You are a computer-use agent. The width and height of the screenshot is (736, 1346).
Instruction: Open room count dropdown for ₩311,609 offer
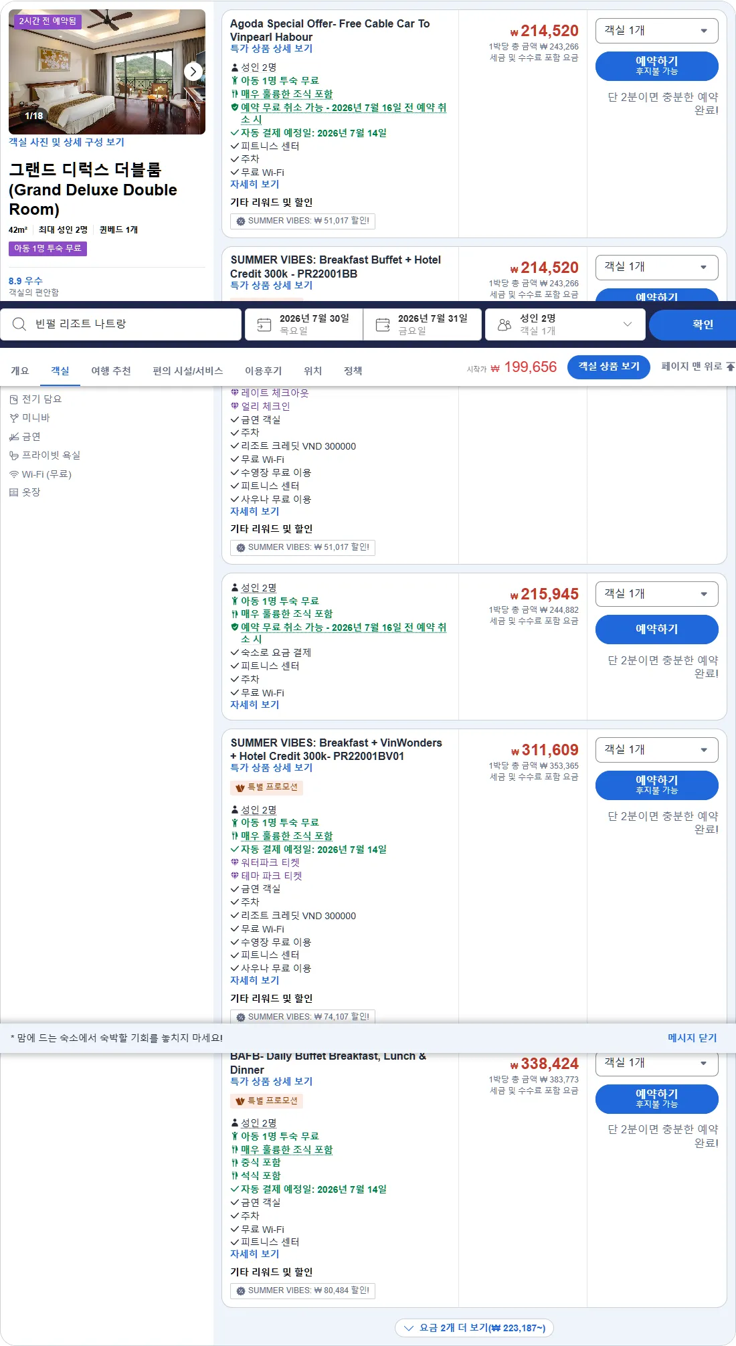656,750
